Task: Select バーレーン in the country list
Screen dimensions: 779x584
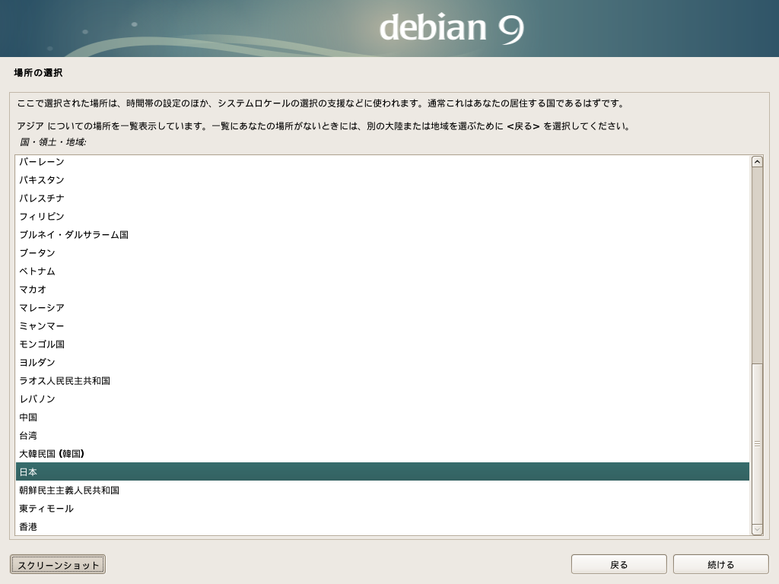Action: coord(382,162)
